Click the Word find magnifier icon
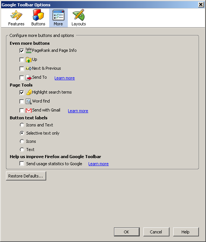The width and height of the screenshot is (206, 242). click(29, 101)
